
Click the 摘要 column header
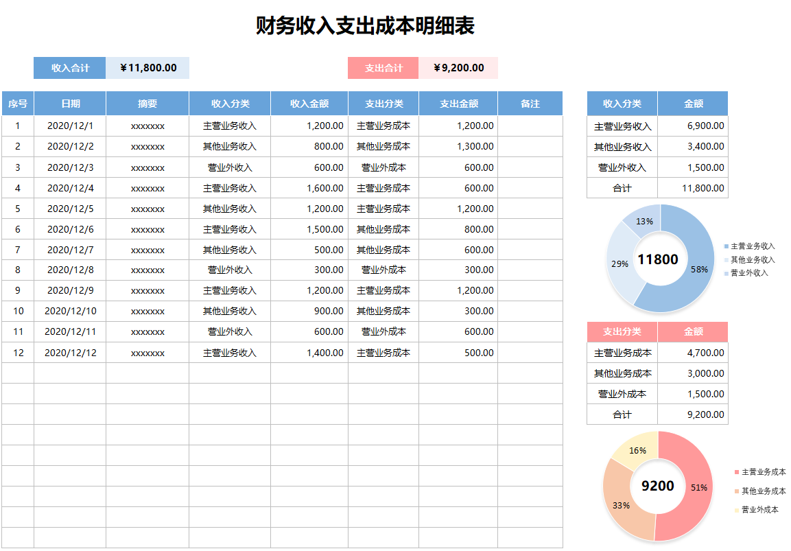147,104
